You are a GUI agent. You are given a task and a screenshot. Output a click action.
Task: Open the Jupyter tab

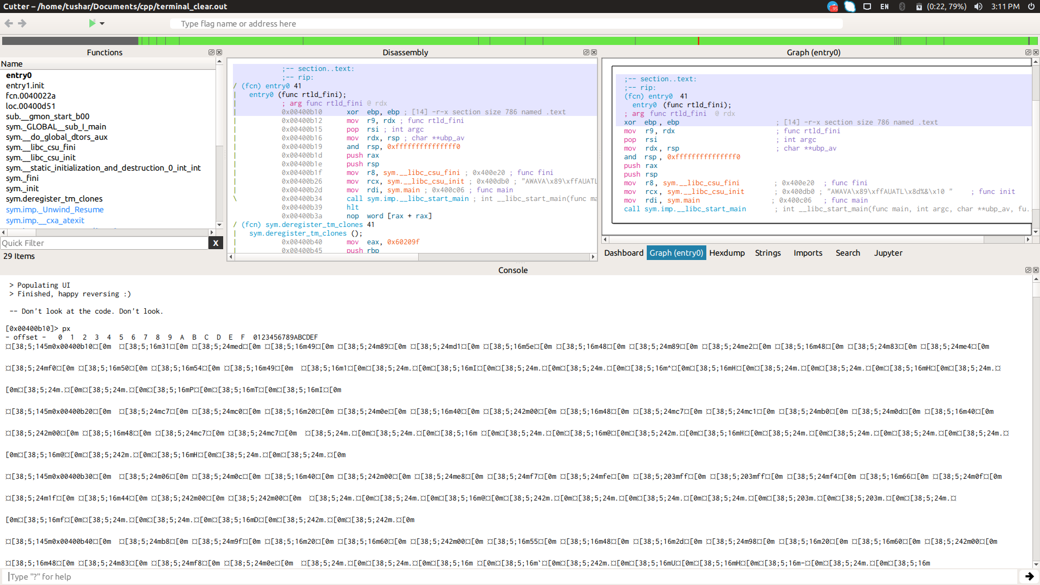[x=888, y=253]
